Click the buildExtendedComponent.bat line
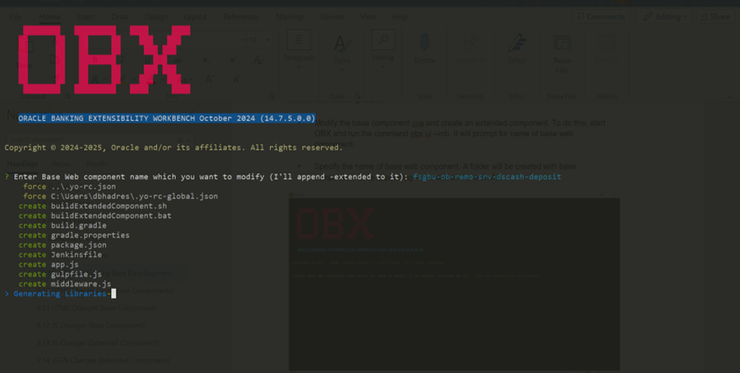This screenshot has height=373, width=740. coord(95,216)
